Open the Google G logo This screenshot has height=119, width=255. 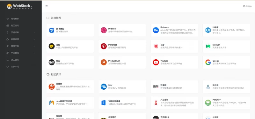pos(208,62)
